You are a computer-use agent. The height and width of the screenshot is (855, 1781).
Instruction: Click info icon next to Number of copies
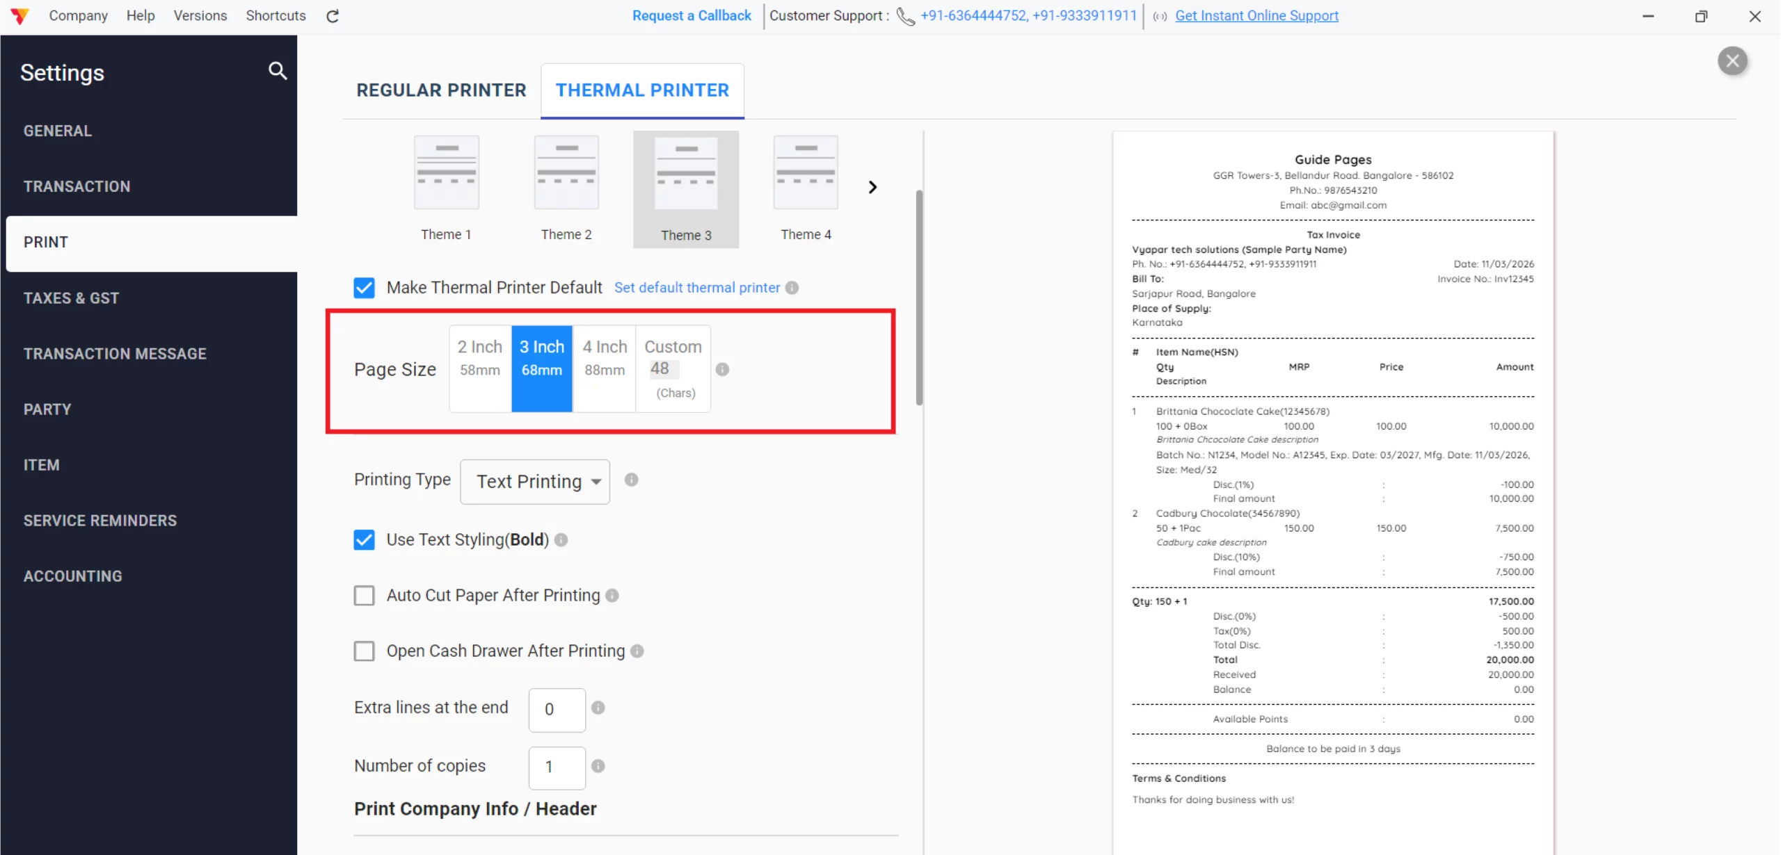[x=598, y=766]
